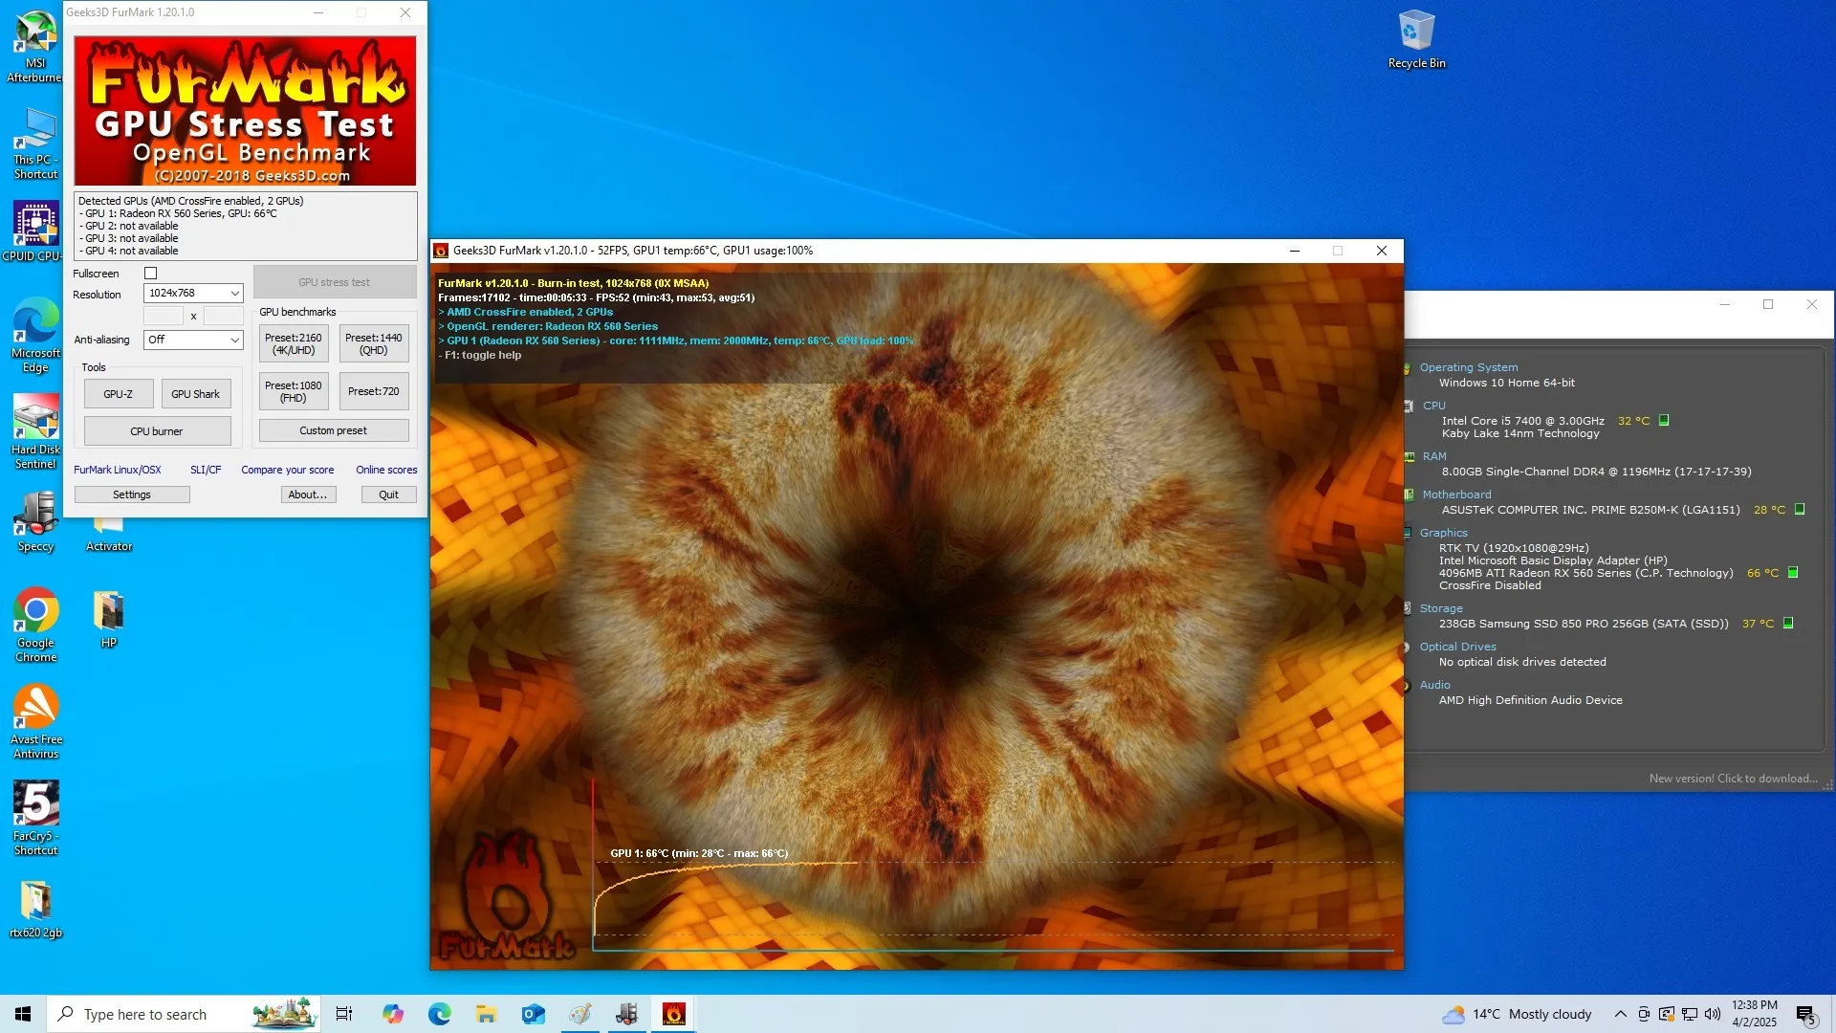Click the taskbar search box
The width and height of the screenshot is (1836, 1033).
point(184,1014)
